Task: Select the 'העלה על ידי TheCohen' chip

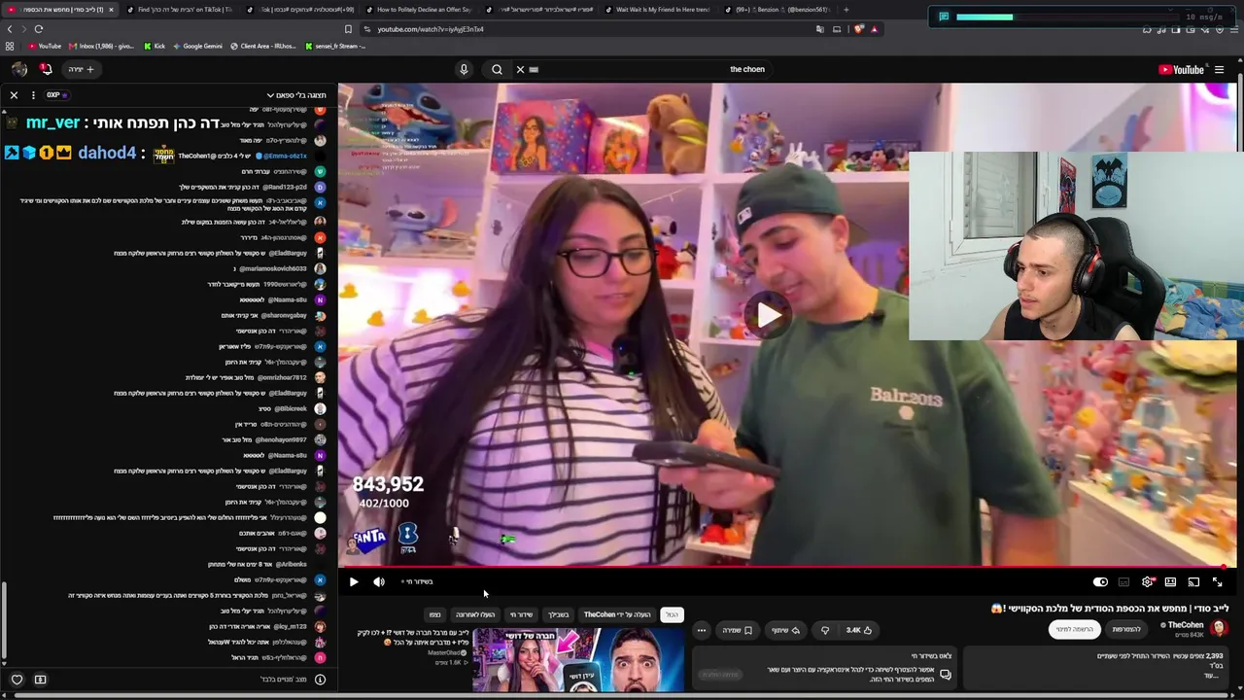Action: (x=617, y=614)
